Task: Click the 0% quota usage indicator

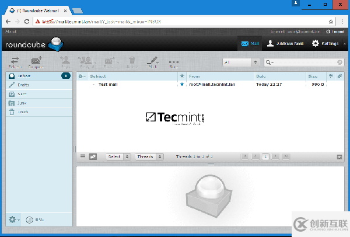Action: click(x=34, y=220)
